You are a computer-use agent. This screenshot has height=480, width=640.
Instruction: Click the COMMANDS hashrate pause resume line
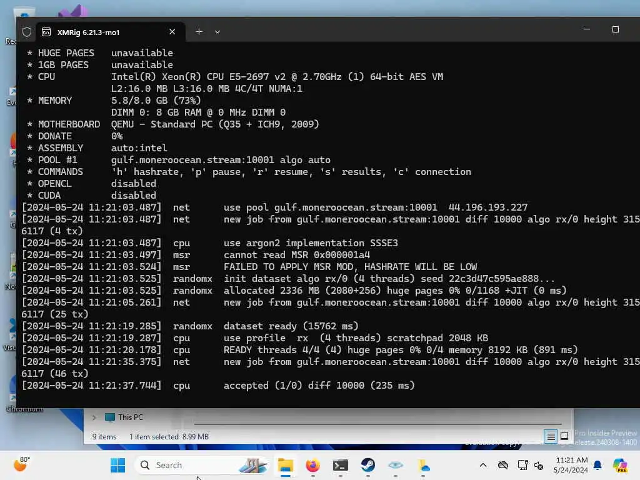(x=249, y=171)
